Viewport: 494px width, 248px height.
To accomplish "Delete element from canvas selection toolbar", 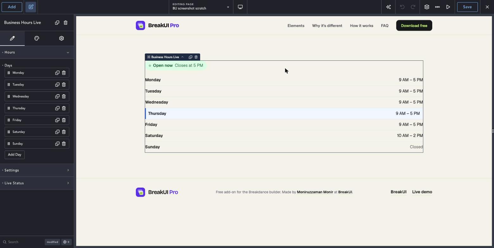I will tap(196, 57).
